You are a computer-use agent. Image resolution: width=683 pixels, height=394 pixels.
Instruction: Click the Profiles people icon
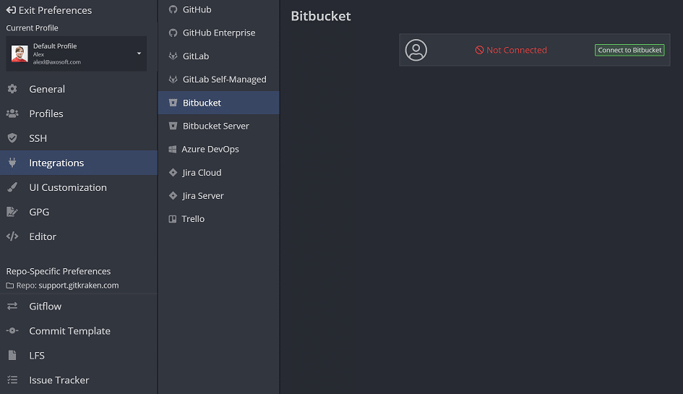coord(12,114)
